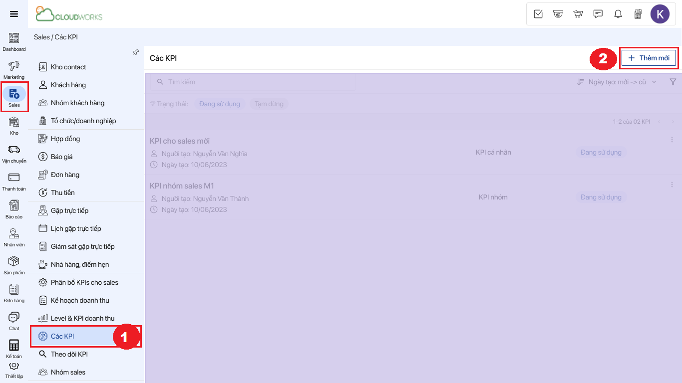This screenshot has height=383, width=682.
Task: Click the task checkbox icon in header
Action: pyautogui.click(x=538, y=14)
